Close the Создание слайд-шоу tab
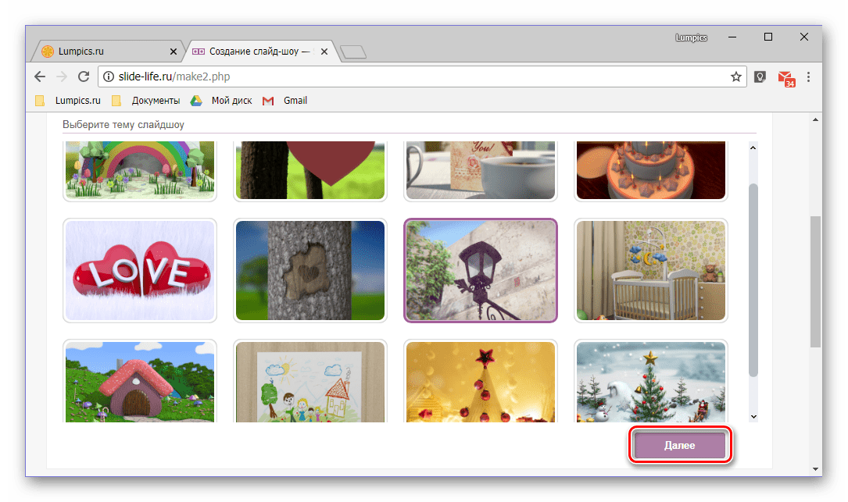 point(324,52)
